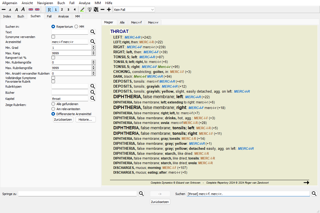Enable the Synonyme verwenden checkbox
320x213 pixels.
(53, 37)
